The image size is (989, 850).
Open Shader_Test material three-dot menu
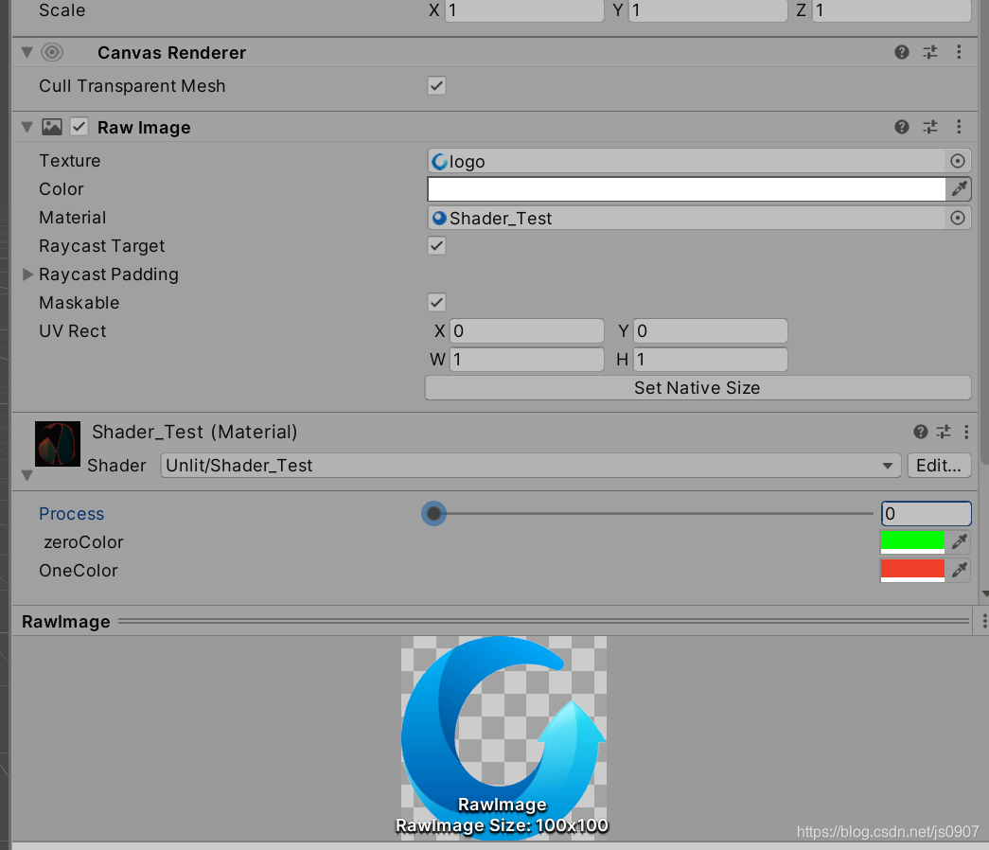coord(966,432)
